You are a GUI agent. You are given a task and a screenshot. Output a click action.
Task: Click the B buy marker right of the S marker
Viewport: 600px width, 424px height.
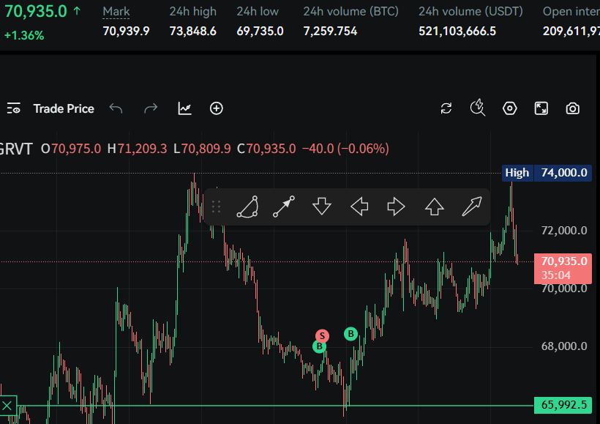tap(350, 334)
